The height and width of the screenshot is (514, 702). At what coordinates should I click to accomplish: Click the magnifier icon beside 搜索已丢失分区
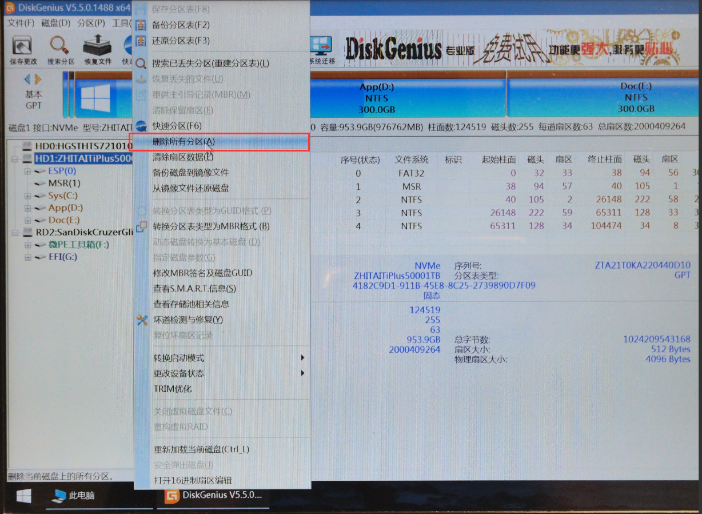pyautogui.click(x=141, y=63)
